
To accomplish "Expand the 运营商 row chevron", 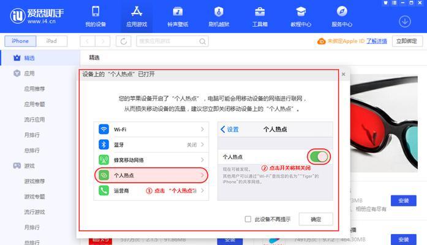I will [x=202, y=190].
